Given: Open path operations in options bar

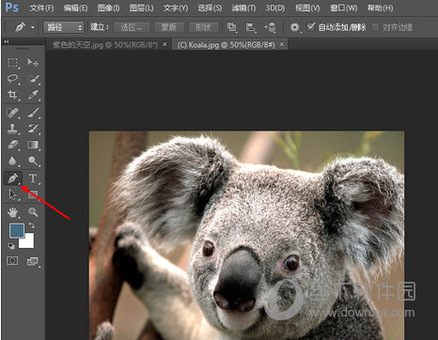Looking at the screenshot, I should click(231, 27).
